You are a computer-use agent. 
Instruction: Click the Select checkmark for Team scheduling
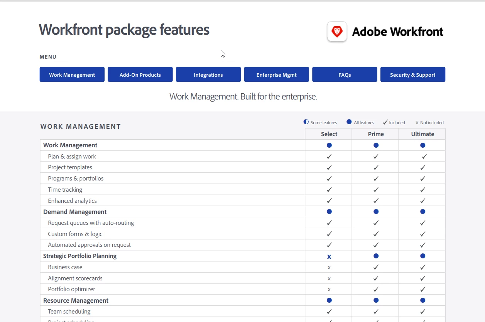click(329, 312)
